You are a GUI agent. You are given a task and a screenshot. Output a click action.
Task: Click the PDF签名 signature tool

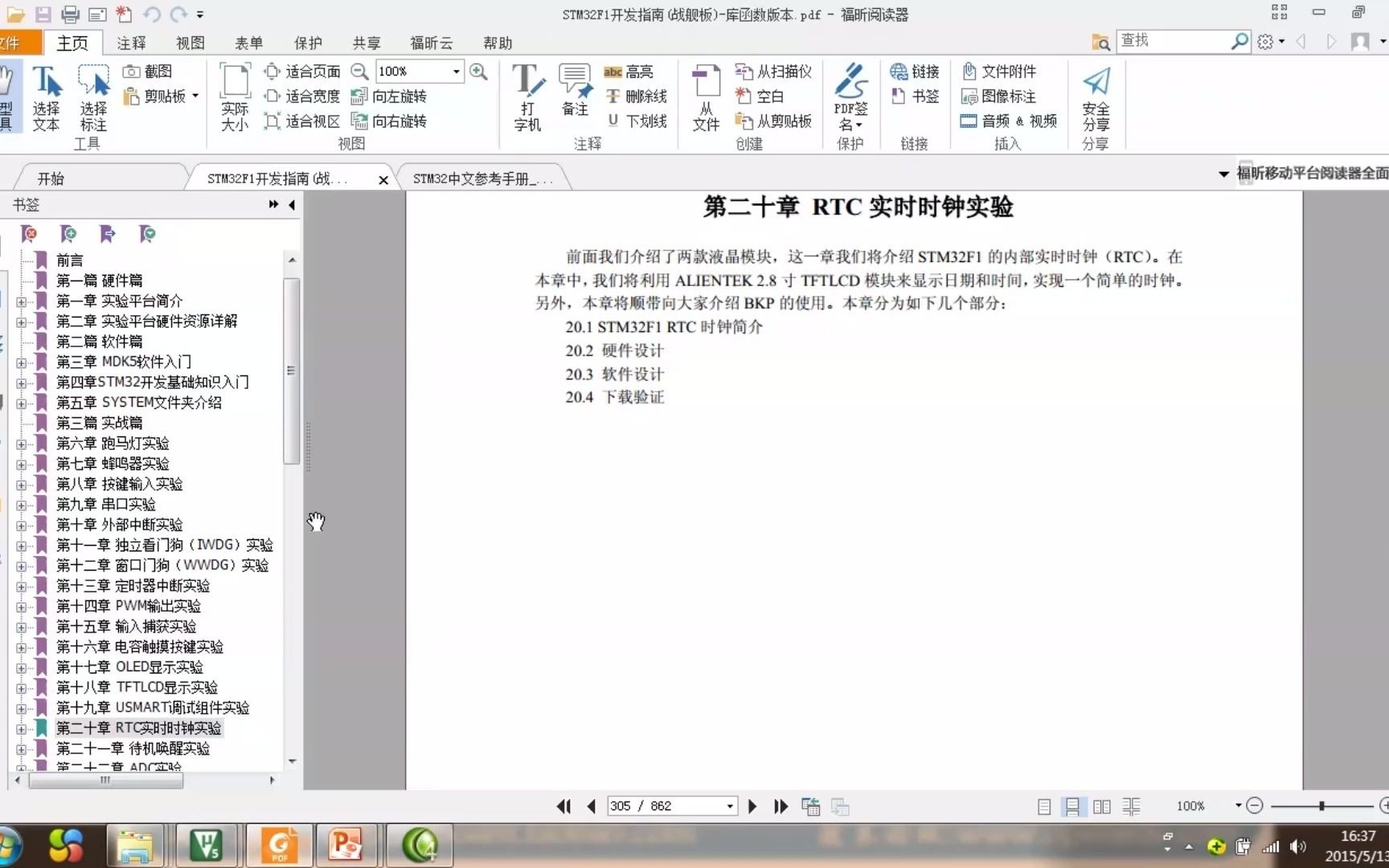(850, 96)
